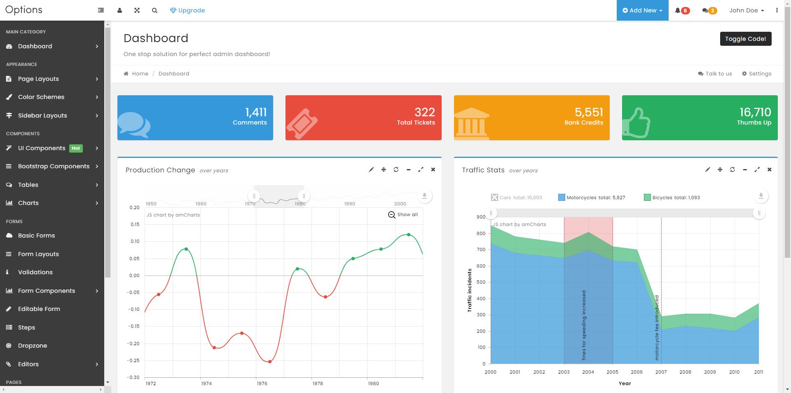791x393 pixels.
Task: Expand Traffic Stats panel to fullscreen
Action: [757, 169]
